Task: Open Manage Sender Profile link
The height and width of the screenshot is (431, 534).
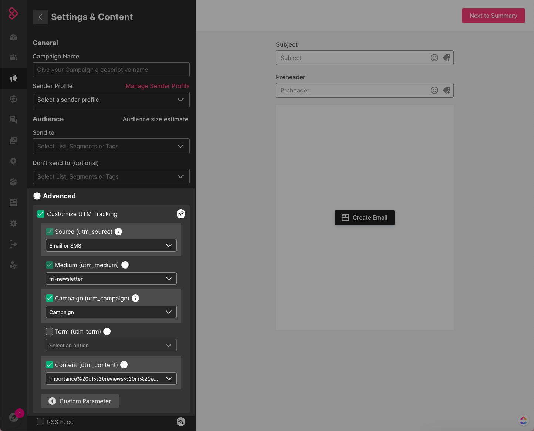Action: click(158, 86)
